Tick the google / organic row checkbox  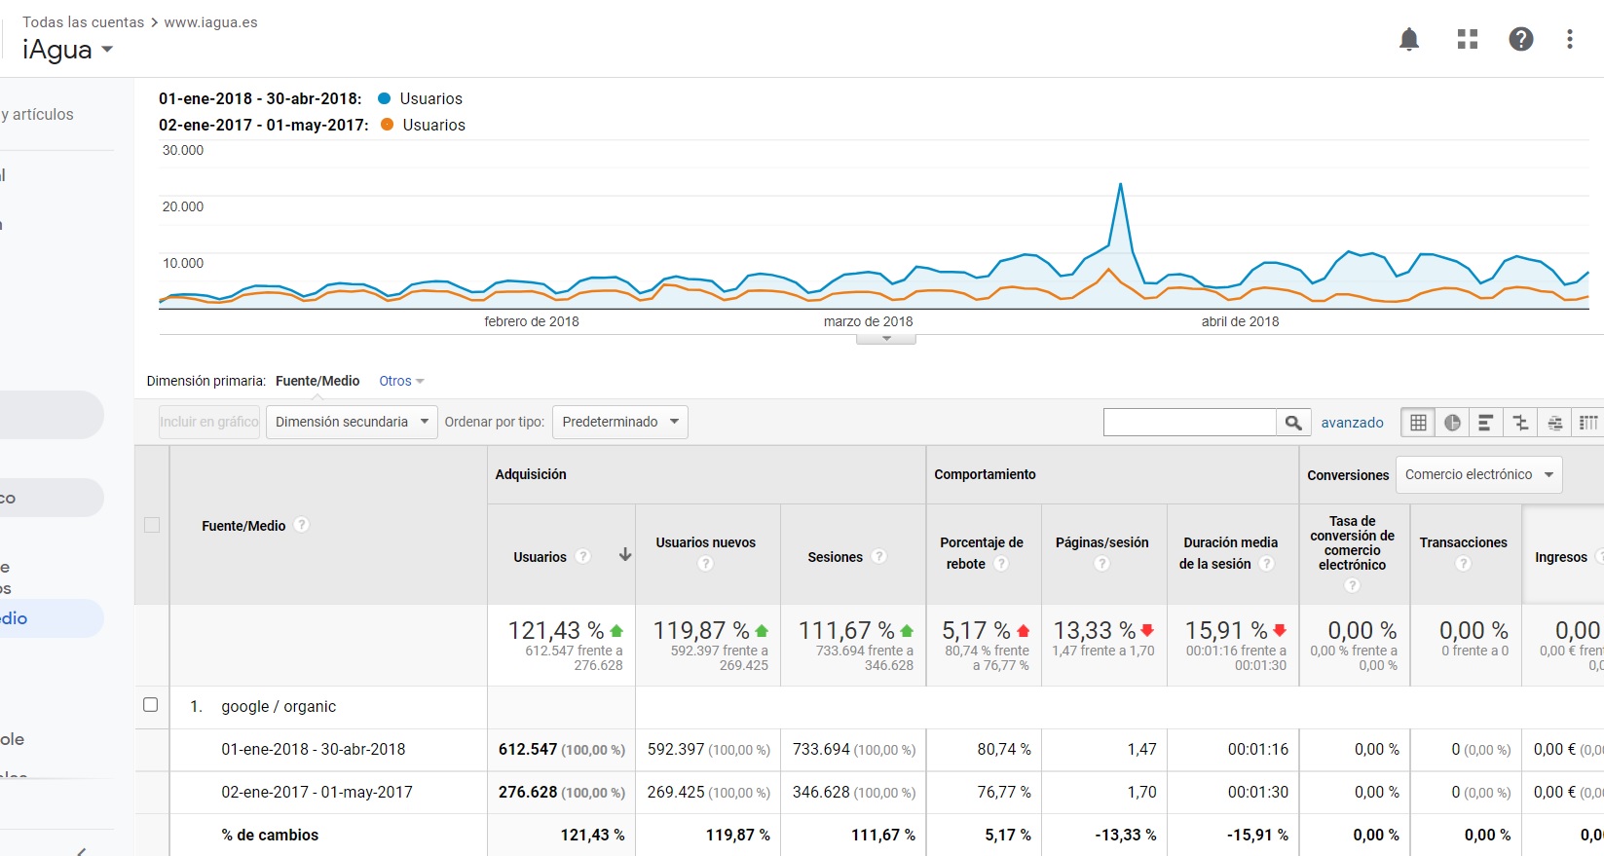[151, 705]
